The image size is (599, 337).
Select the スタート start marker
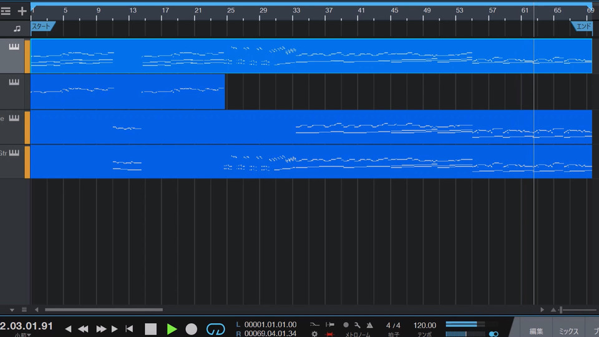pyautogui.click(x=43, y=26)
